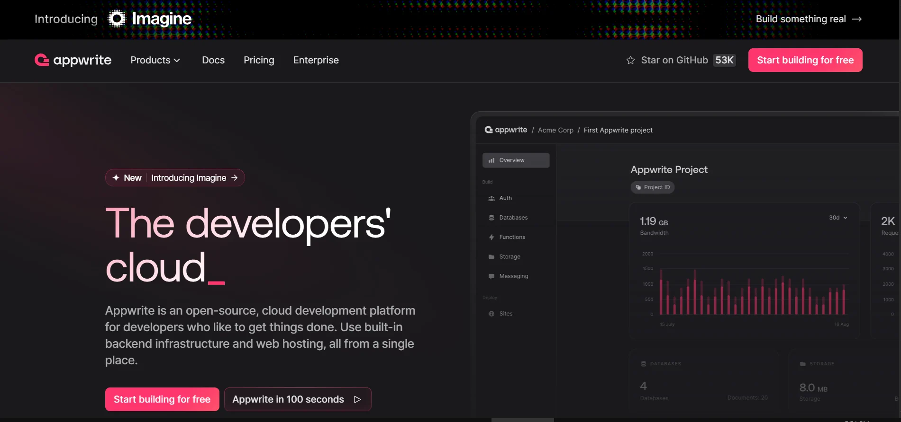901x422 pixels.
Task: Click the sparkle icon beside New badge
Action: 116,178
